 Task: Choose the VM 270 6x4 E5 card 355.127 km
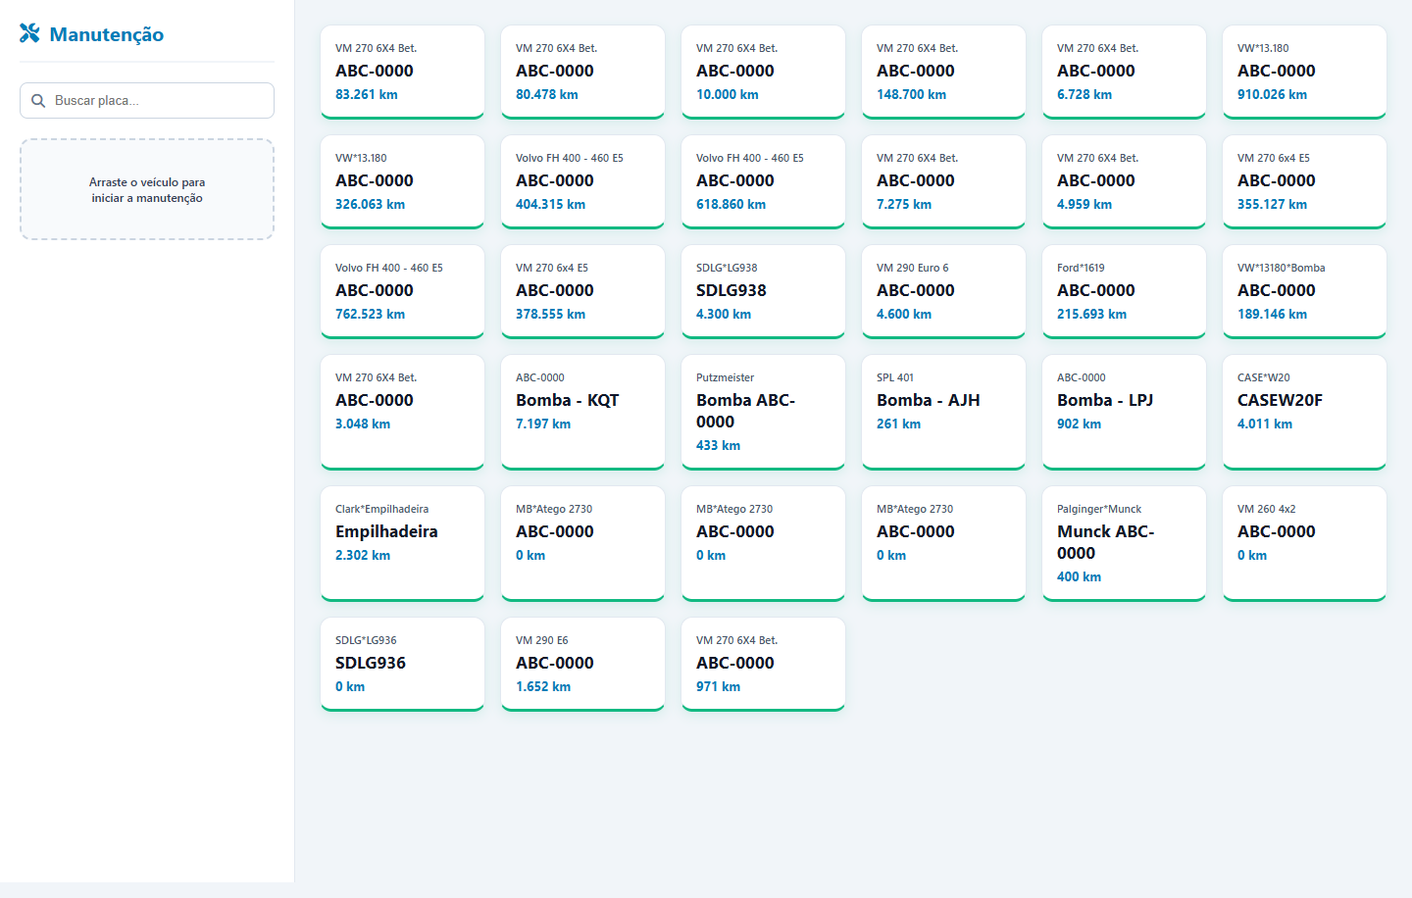pos(1304,182)
